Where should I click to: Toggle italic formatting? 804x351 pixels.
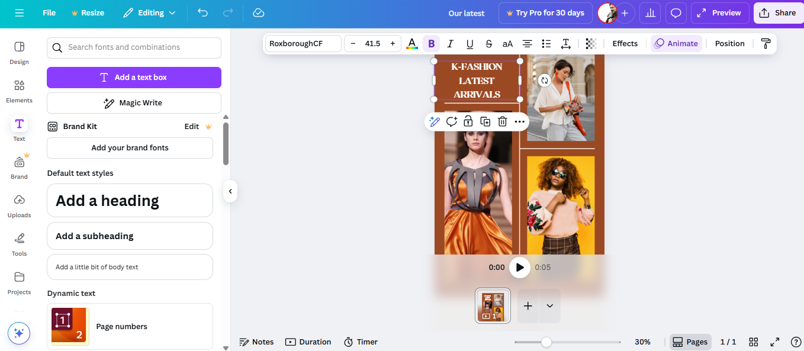450,44
